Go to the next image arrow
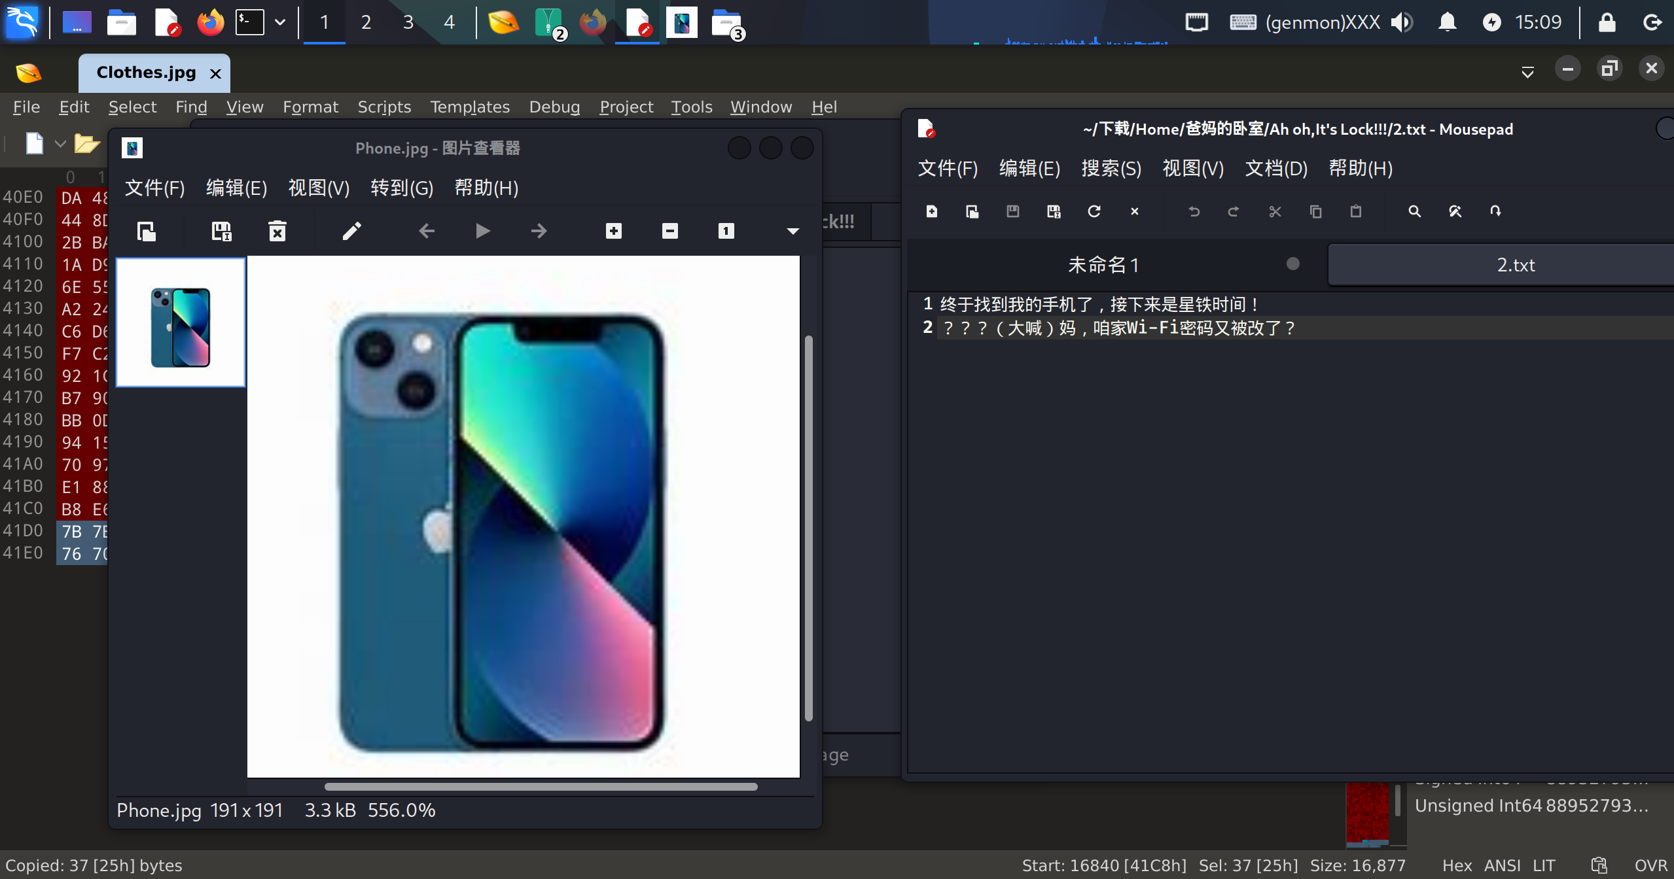The height and width of the screenshot is (879, 1674). point(539,231)
